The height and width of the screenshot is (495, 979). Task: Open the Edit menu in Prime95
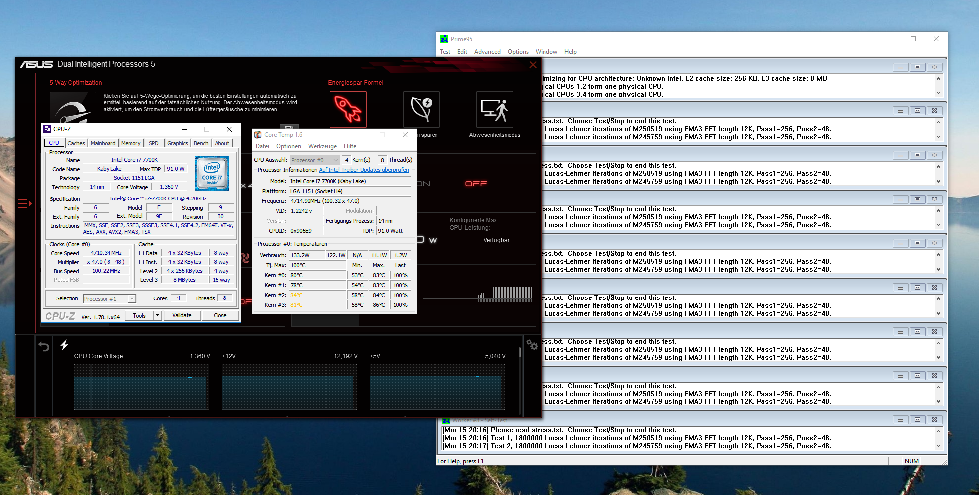click(x=462, y=52)
